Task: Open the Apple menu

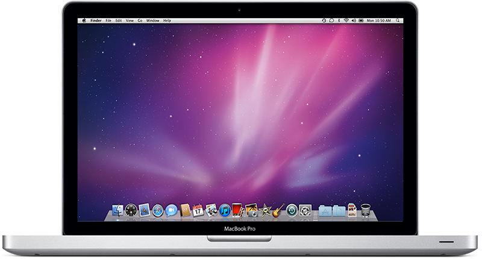Action: tap(83, 20)
